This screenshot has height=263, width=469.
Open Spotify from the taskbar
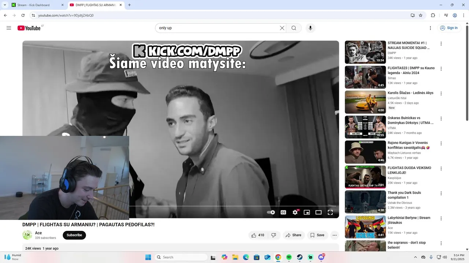coord(289,257)
